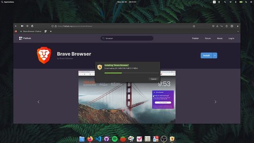
Task: Click the blue Install button
Action: pos(206,56)
